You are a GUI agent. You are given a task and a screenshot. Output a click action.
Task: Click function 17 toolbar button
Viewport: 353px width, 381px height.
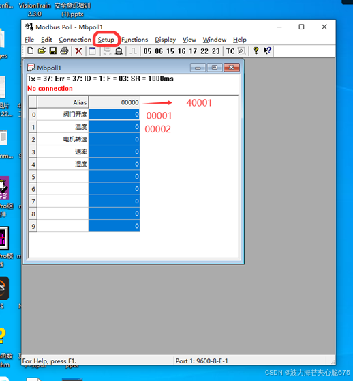coord(193,51)
